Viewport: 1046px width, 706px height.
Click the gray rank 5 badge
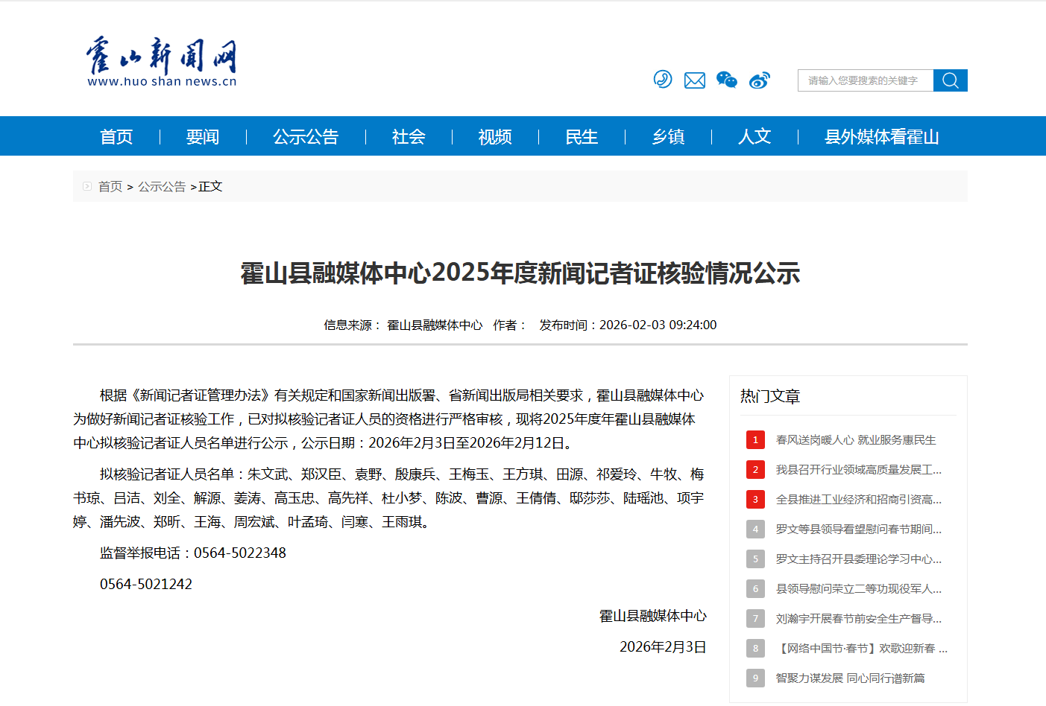755,559
